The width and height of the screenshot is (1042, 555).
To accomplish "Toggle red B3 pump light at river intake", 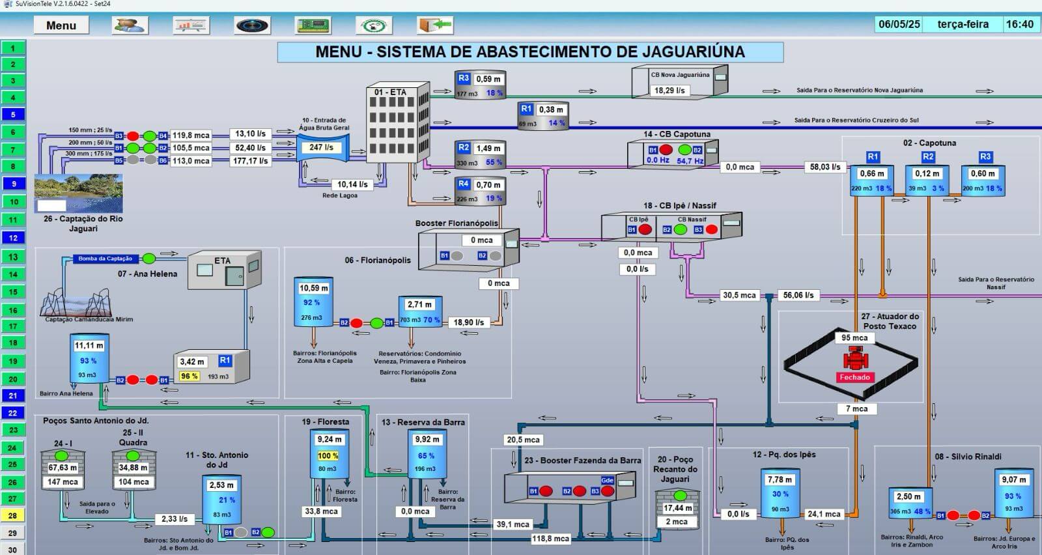I will click(x=133, y=136).
